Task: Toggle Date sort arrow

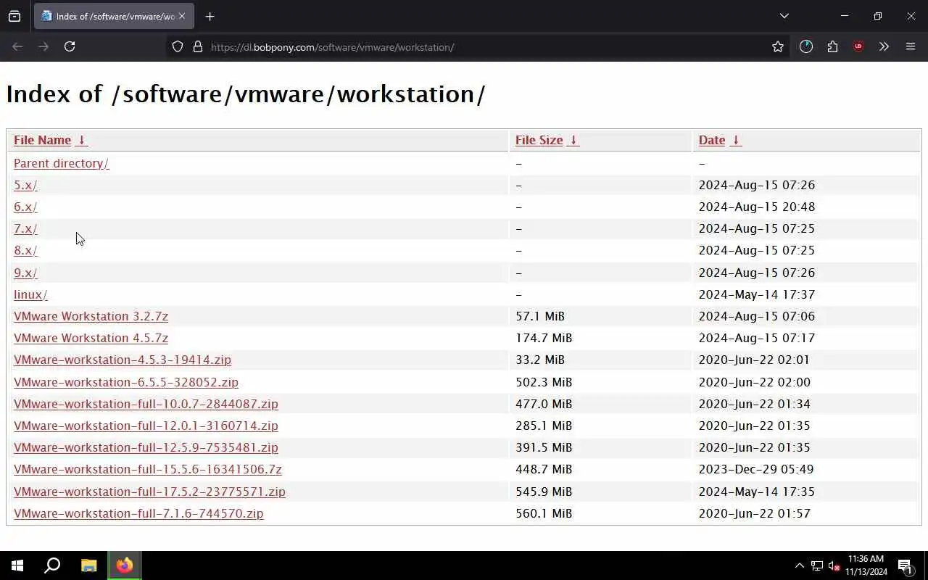Action: point(735,140)
